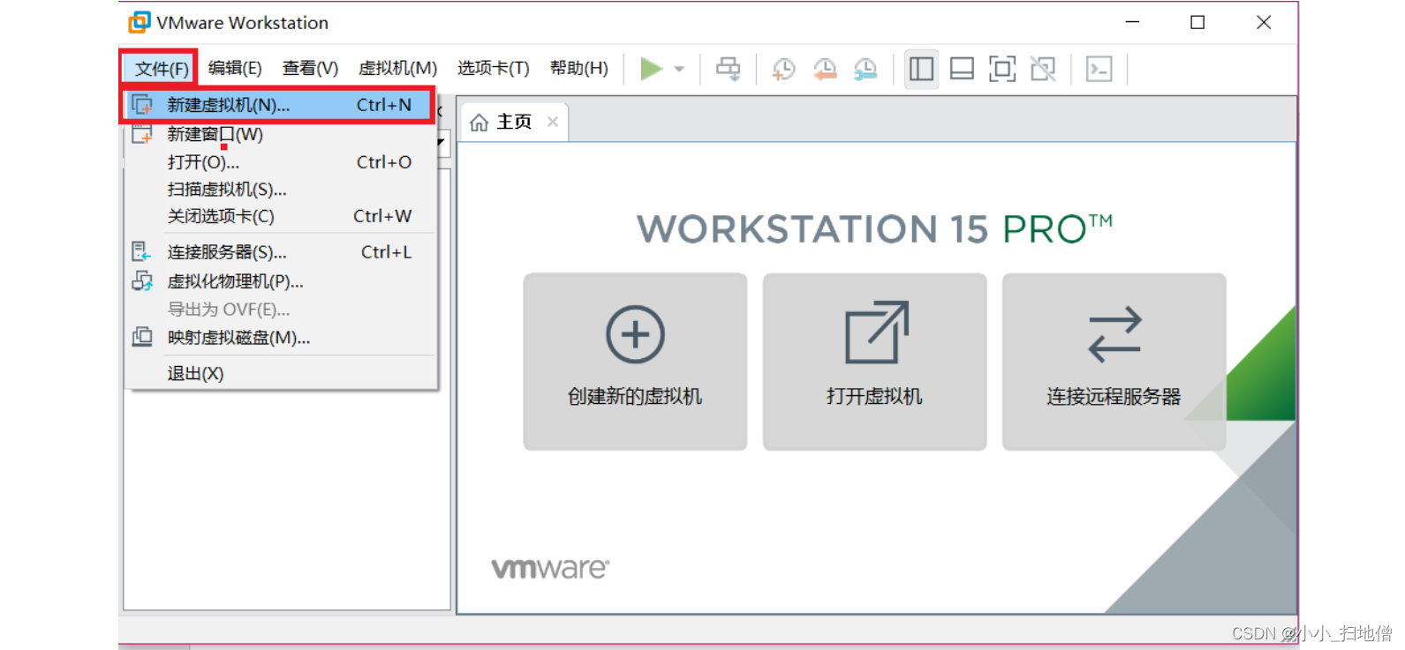The image size is (1405, 650).
Task: Open the 文件(F) menu
Action: pyautogui.click(x=160, y=68)
